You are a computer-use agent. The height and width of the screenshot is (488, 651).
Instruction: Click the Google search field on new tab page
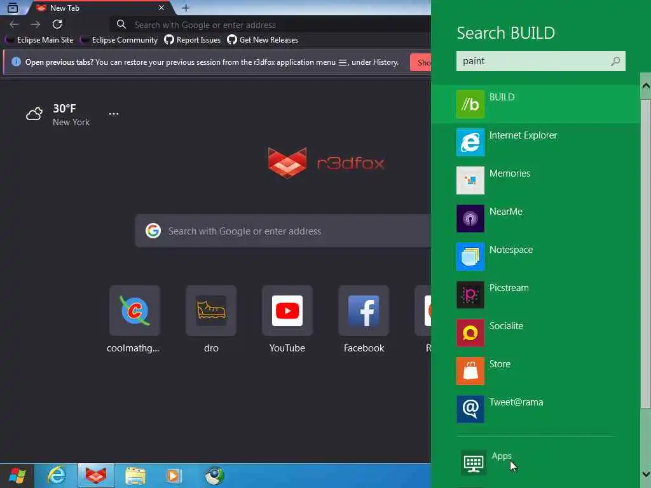coord(283,231)
